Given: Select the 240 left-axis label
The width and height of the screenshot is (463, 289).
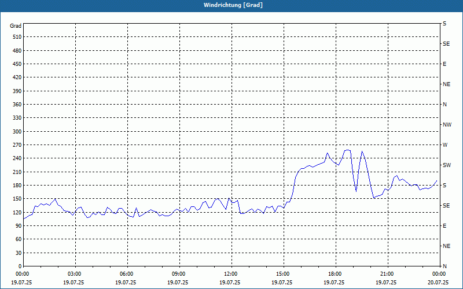Looking at the screenshot, I should point(17,158).
